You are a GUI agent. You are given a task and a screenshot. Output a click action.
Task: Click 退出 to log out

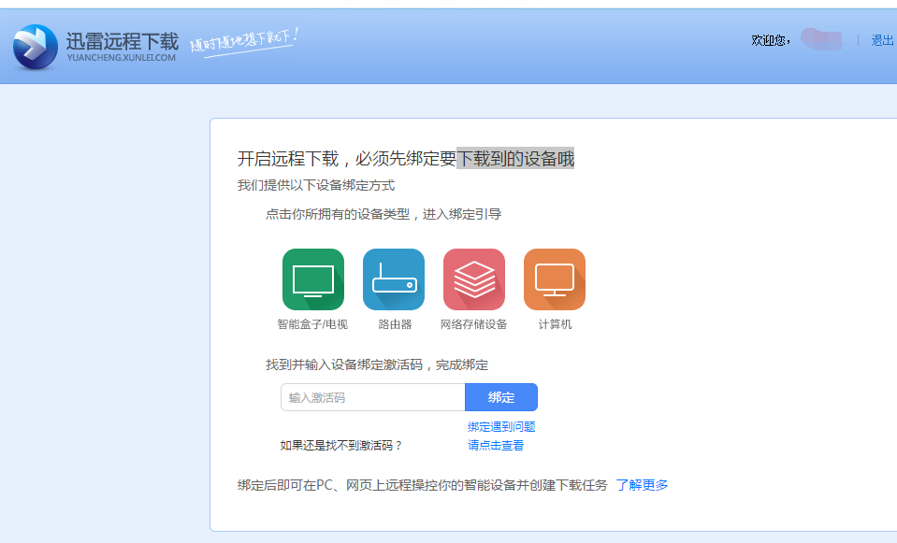[x=880, y=41]
